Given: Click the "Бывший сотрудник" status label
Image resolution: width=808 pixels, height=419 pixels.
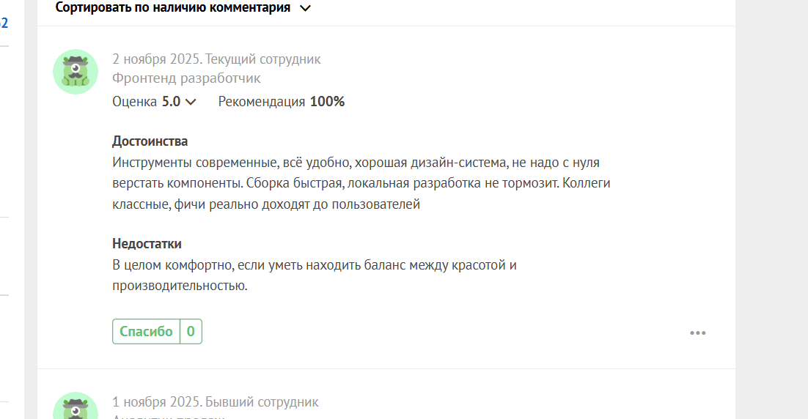Looking at the screenshot, I should (x=262, y=402).
